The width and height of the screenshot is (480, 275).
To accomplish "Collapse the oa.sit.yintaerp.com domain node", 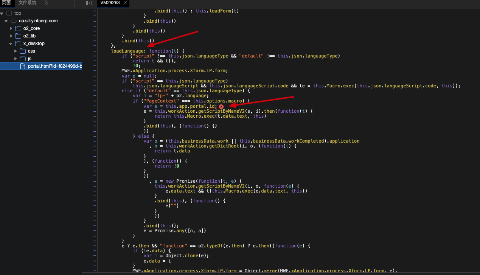I will [x=6, y=21].
